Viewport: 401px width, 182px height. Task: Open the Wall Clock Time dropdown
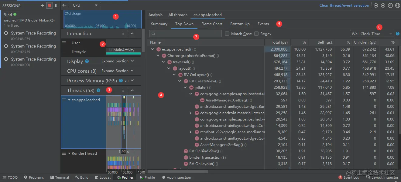372,34
